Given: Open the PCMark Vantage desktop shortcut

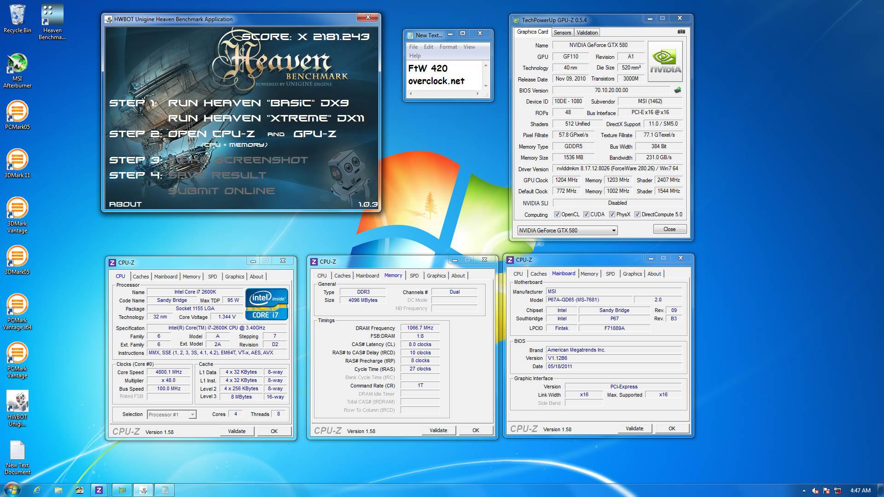Looking at the screenshot, I should point(17,360).
